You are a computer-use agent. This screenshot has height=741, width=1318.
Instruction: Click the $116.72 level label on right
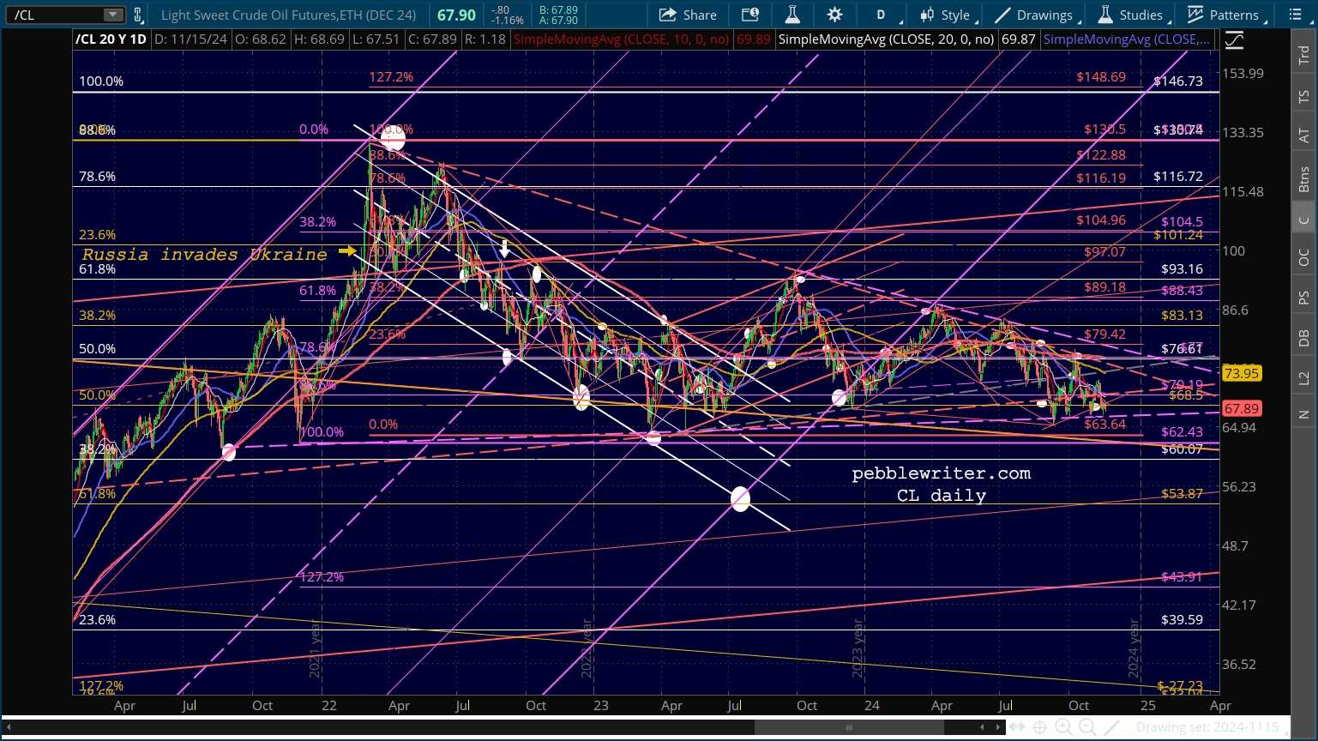point(1178,177)
